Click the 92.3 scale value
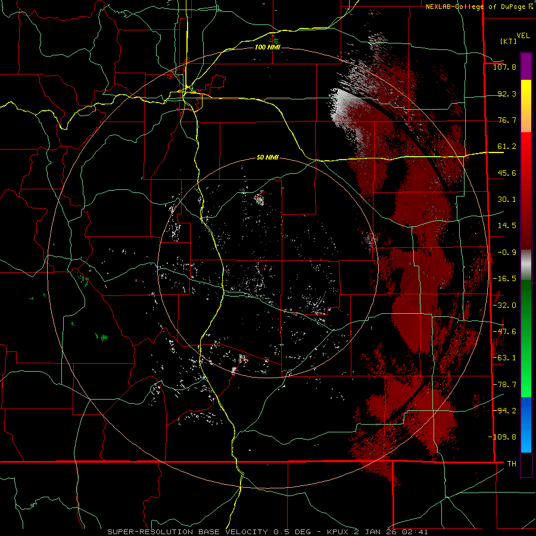Image resolution: width=536 pixels, height=536 pixels. [507, 94]
